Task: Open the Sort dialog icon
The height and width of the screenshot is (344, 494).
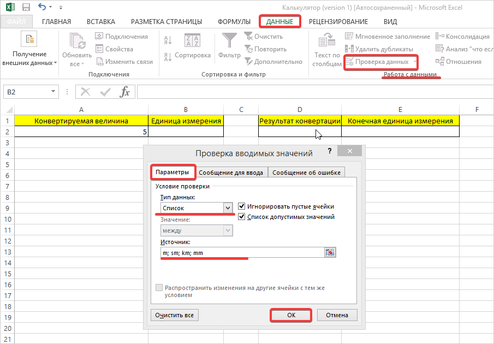Action: pyautogui.click(x=192, y=41)
